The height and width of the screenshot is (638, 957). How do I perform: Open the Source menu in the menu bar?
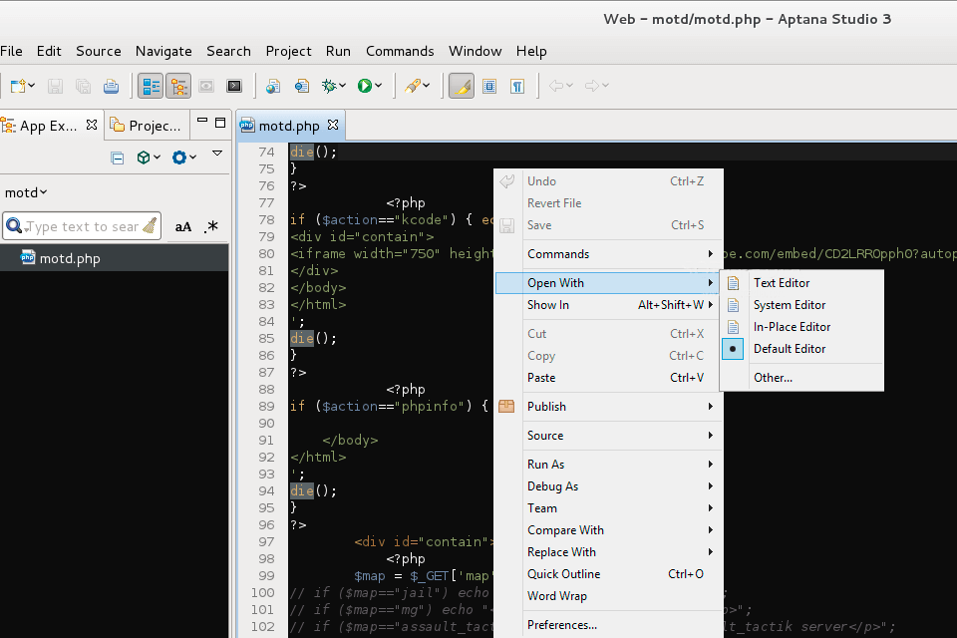tap(99, 51)
